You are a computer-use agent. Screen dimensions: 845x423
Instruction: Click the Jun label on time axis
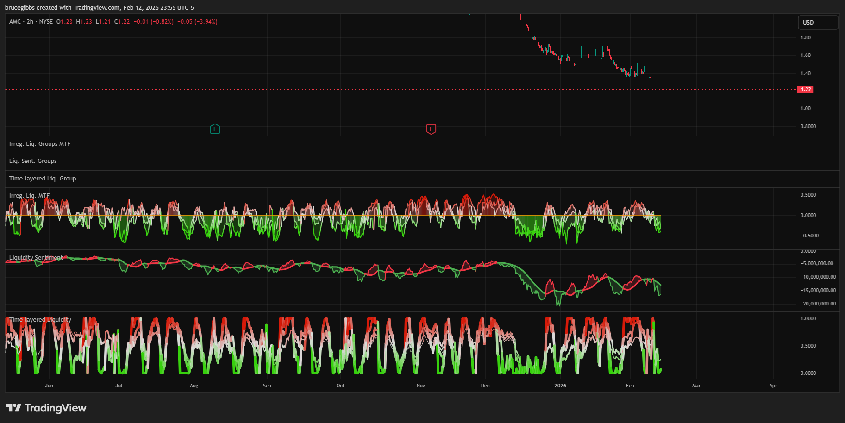coord(49,386)
